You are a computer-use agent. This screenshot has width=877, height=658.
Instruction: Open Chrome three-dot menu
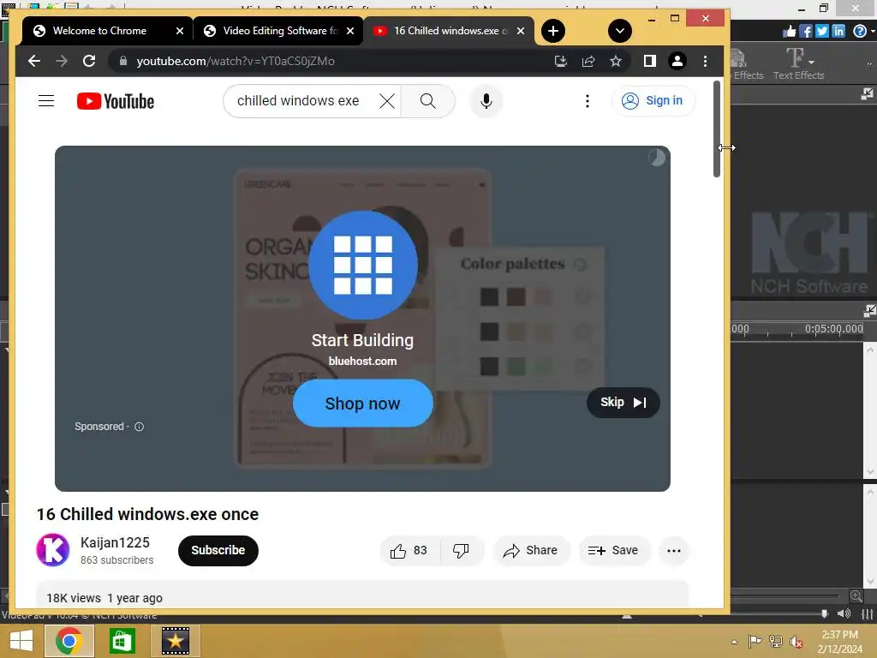[706, 61]
